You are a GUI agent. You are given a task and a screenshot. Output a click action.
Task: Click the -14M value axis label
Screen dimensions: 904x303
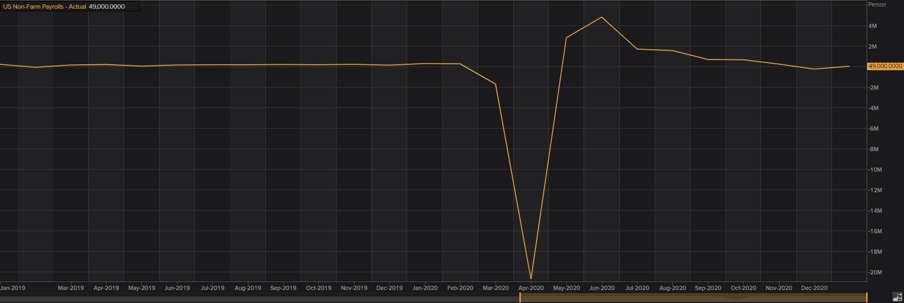pyautogui.click(x=875, y=211)
